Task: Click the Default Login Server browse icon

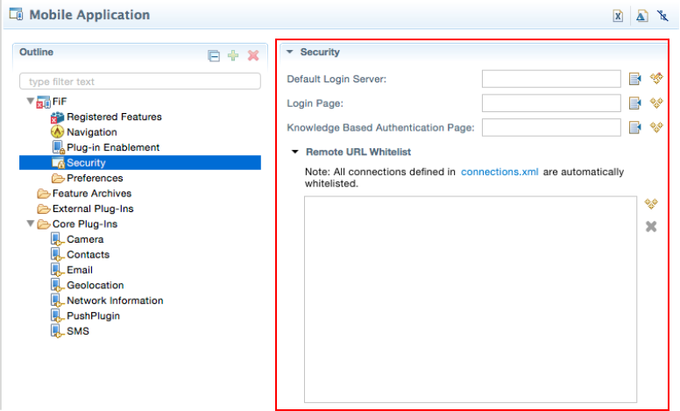Action: tap(635, 79)
